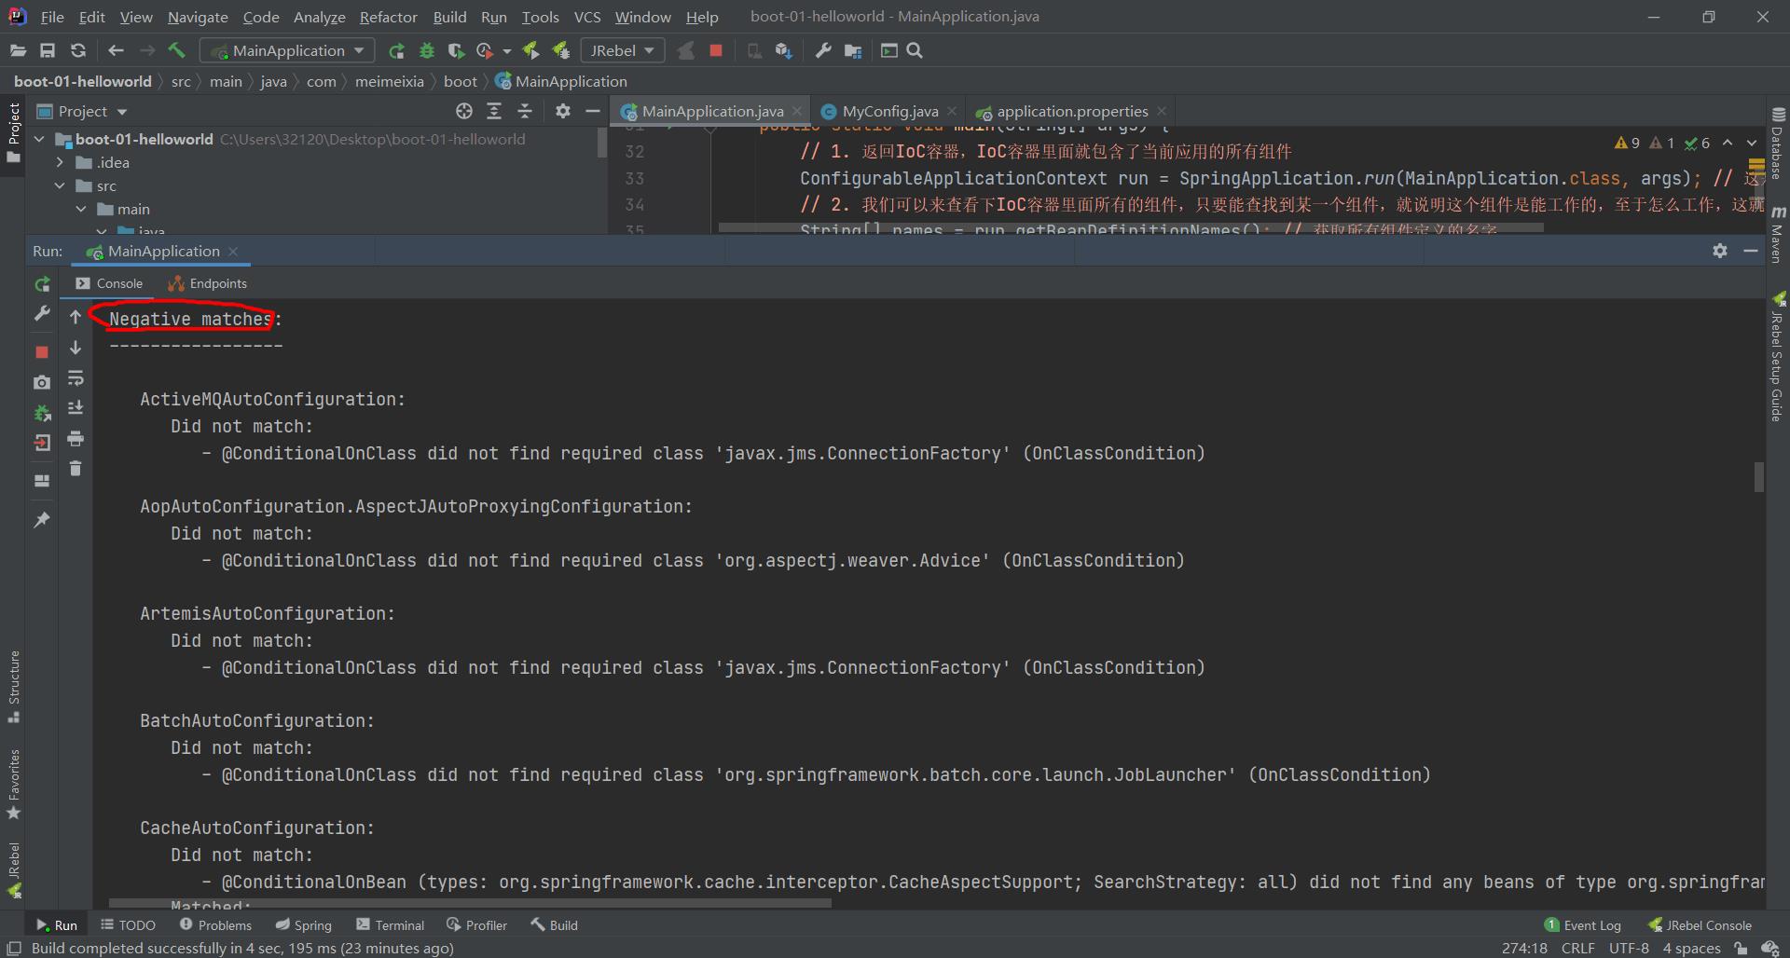Click the Search Everywhere magnifier icon

pyautogui.click(x=915, y=50)
